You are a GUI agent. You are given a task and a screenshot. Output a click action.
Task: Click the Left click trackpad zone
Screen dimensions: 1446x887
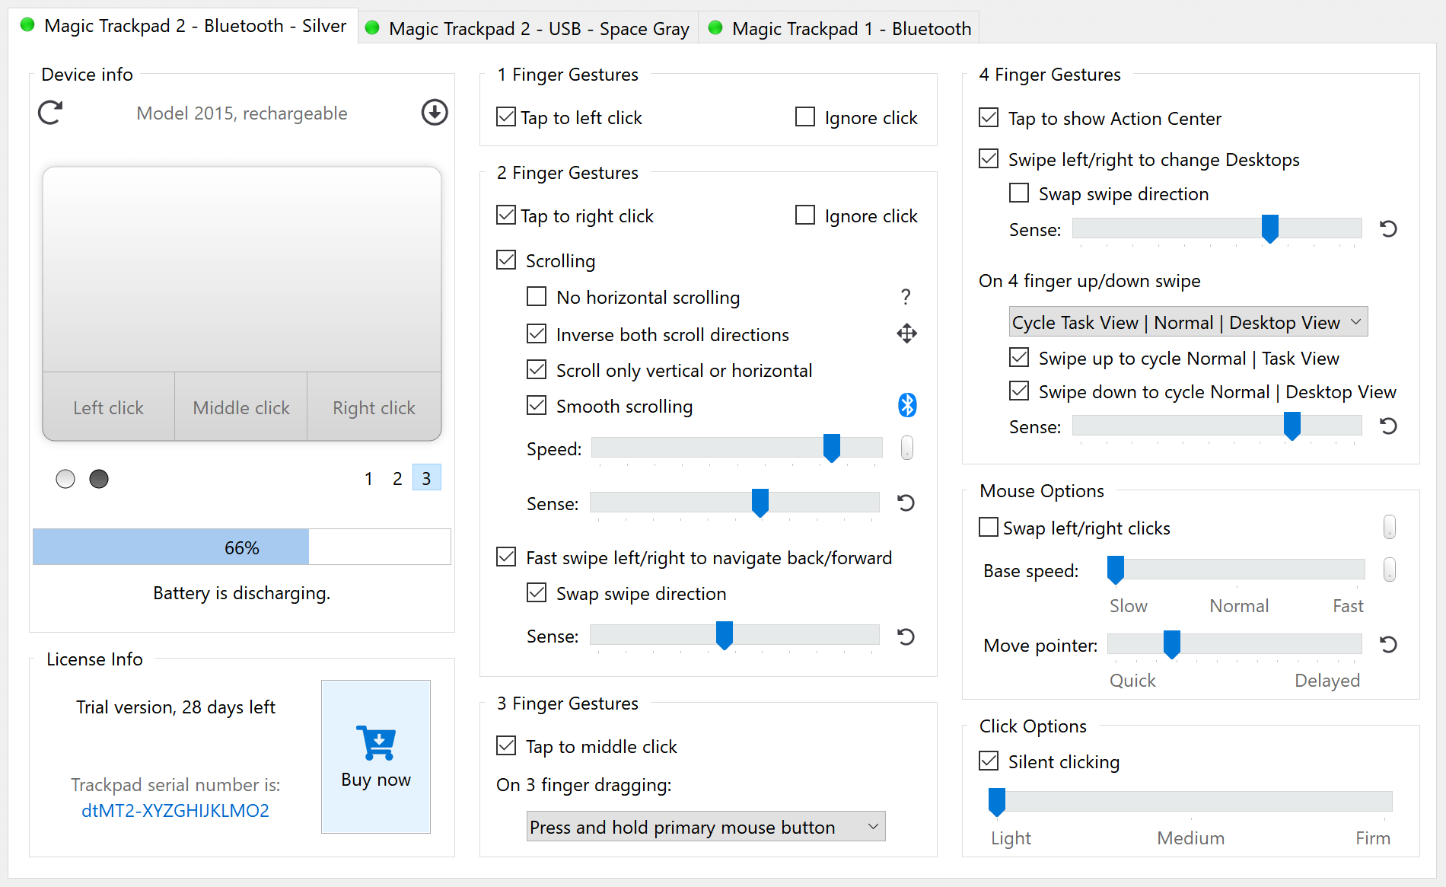coord(109,407)
